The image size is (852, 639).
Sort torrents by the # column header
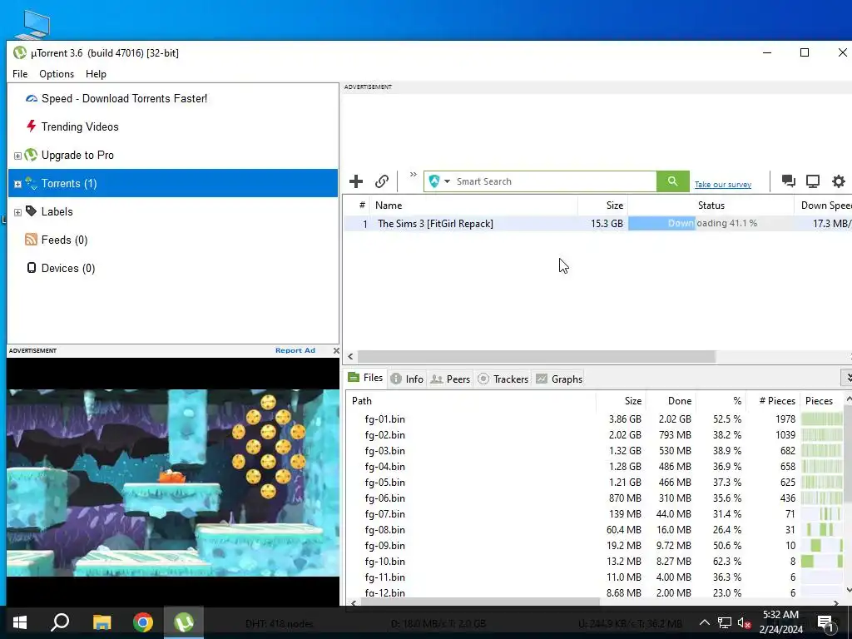(362, 206)
